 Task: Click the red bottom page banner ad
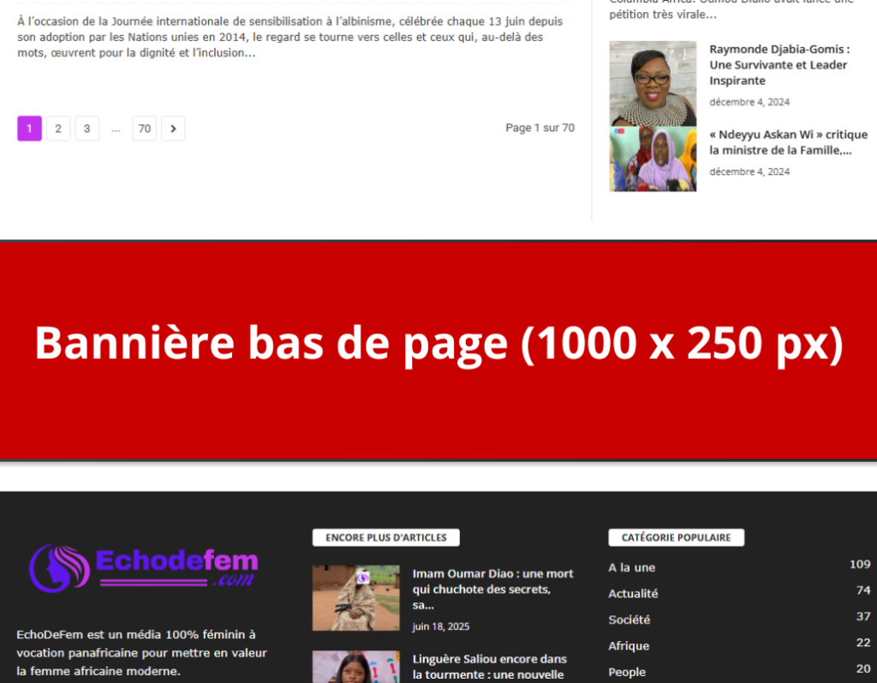coord(438,350)
